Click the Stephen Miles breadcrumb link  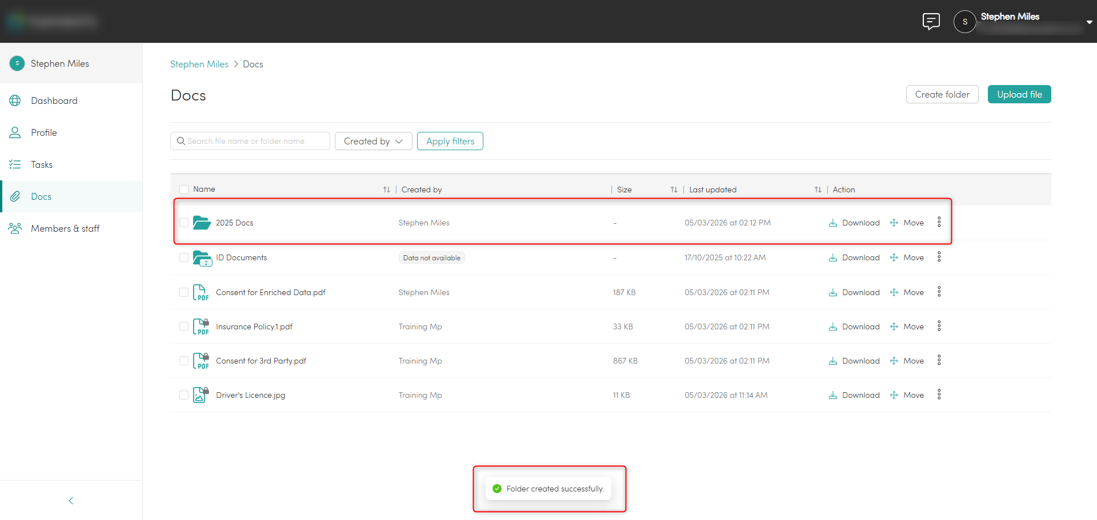click(199, 64)
